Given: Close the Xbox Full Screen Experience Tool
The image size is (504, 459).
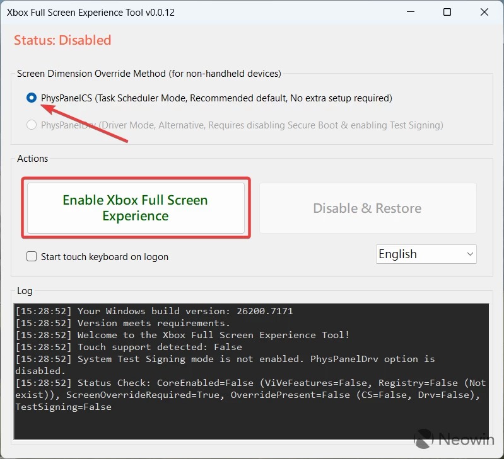Looking at the screenshot, I should (484, 13).
